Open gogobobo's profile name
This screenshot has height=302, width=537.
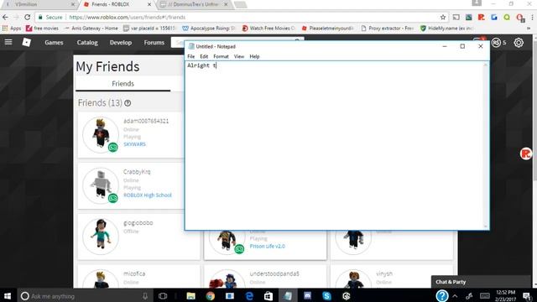pos(138,223)
